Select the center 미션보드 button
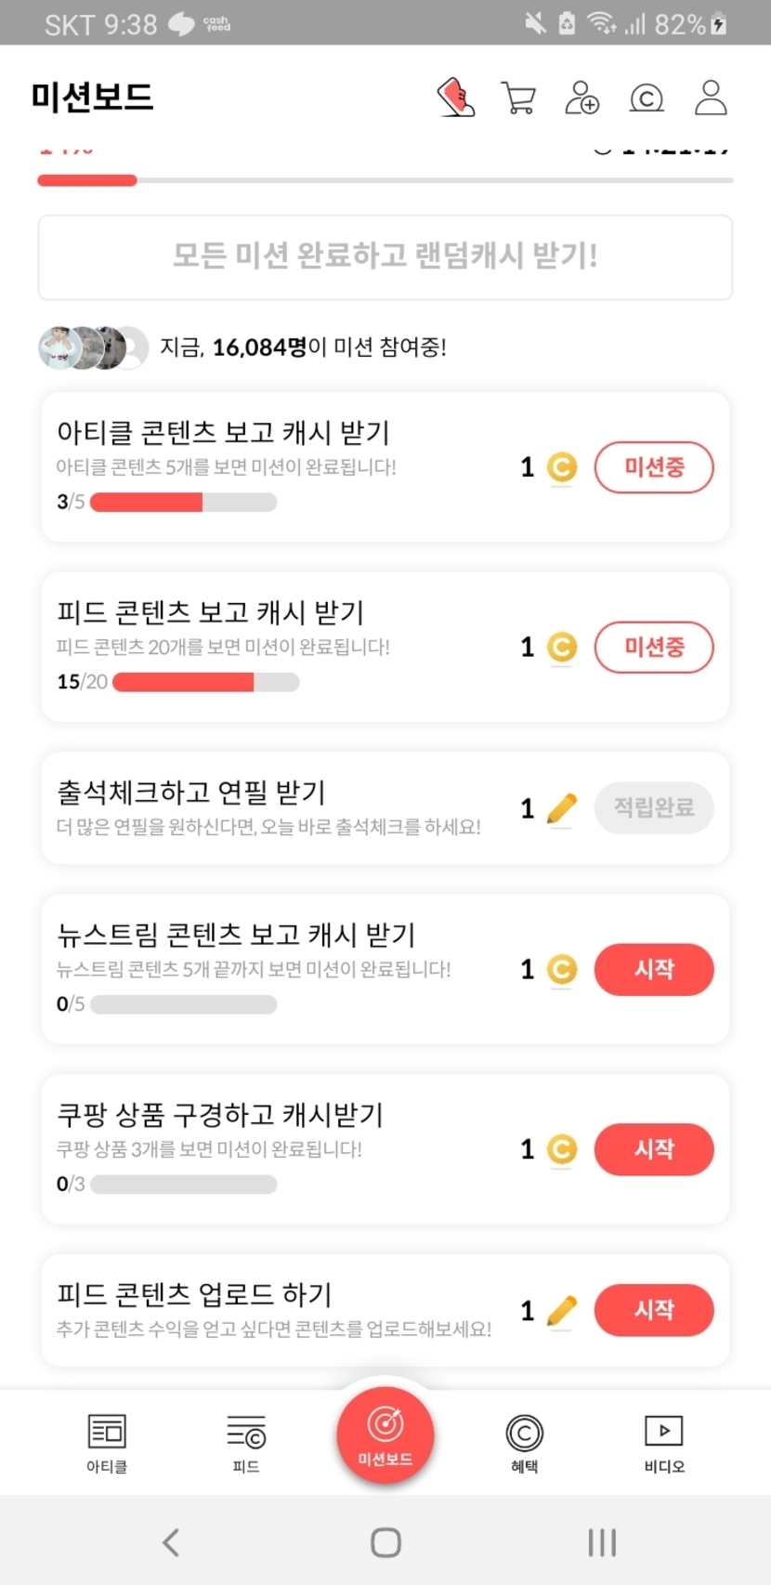 (385, 1432)
